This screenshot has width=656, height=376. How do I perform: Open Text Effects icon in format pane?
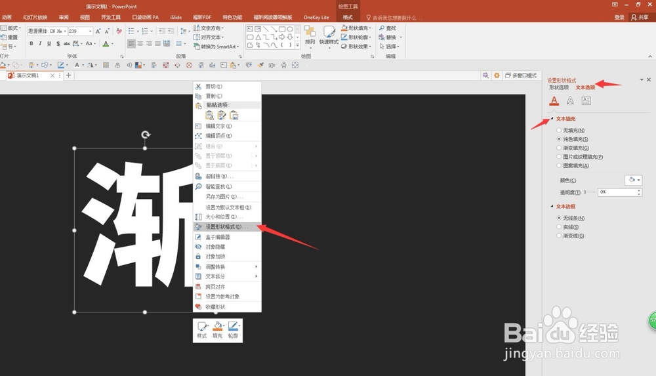click(570, 100)
